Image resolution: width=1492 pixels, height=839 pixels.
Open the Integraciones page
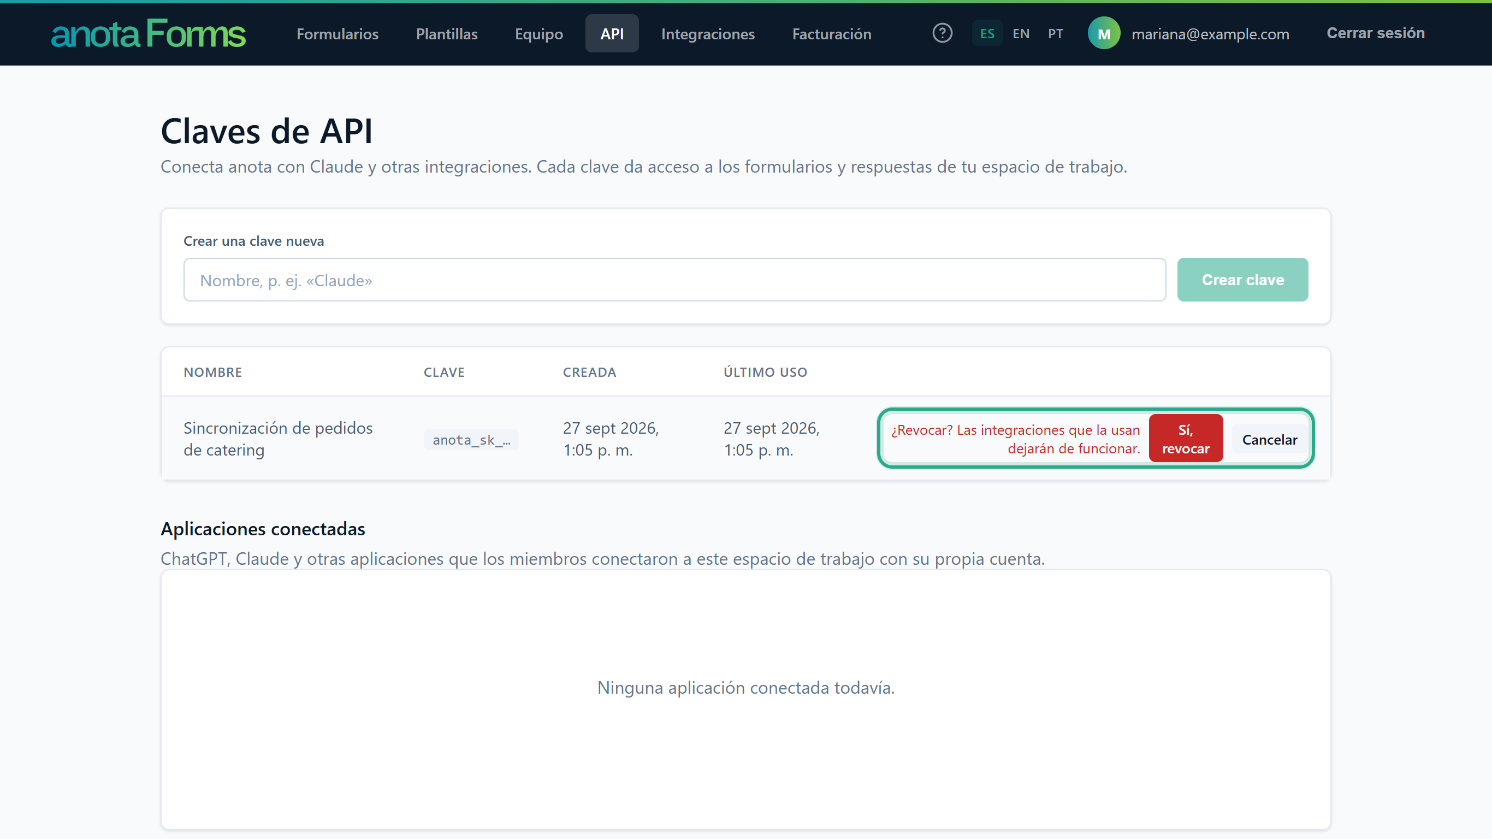[708, 34]
